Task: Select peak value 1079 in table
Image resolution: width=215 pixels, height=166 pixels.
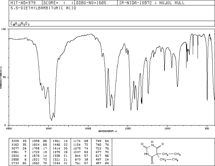Action: 77,148
